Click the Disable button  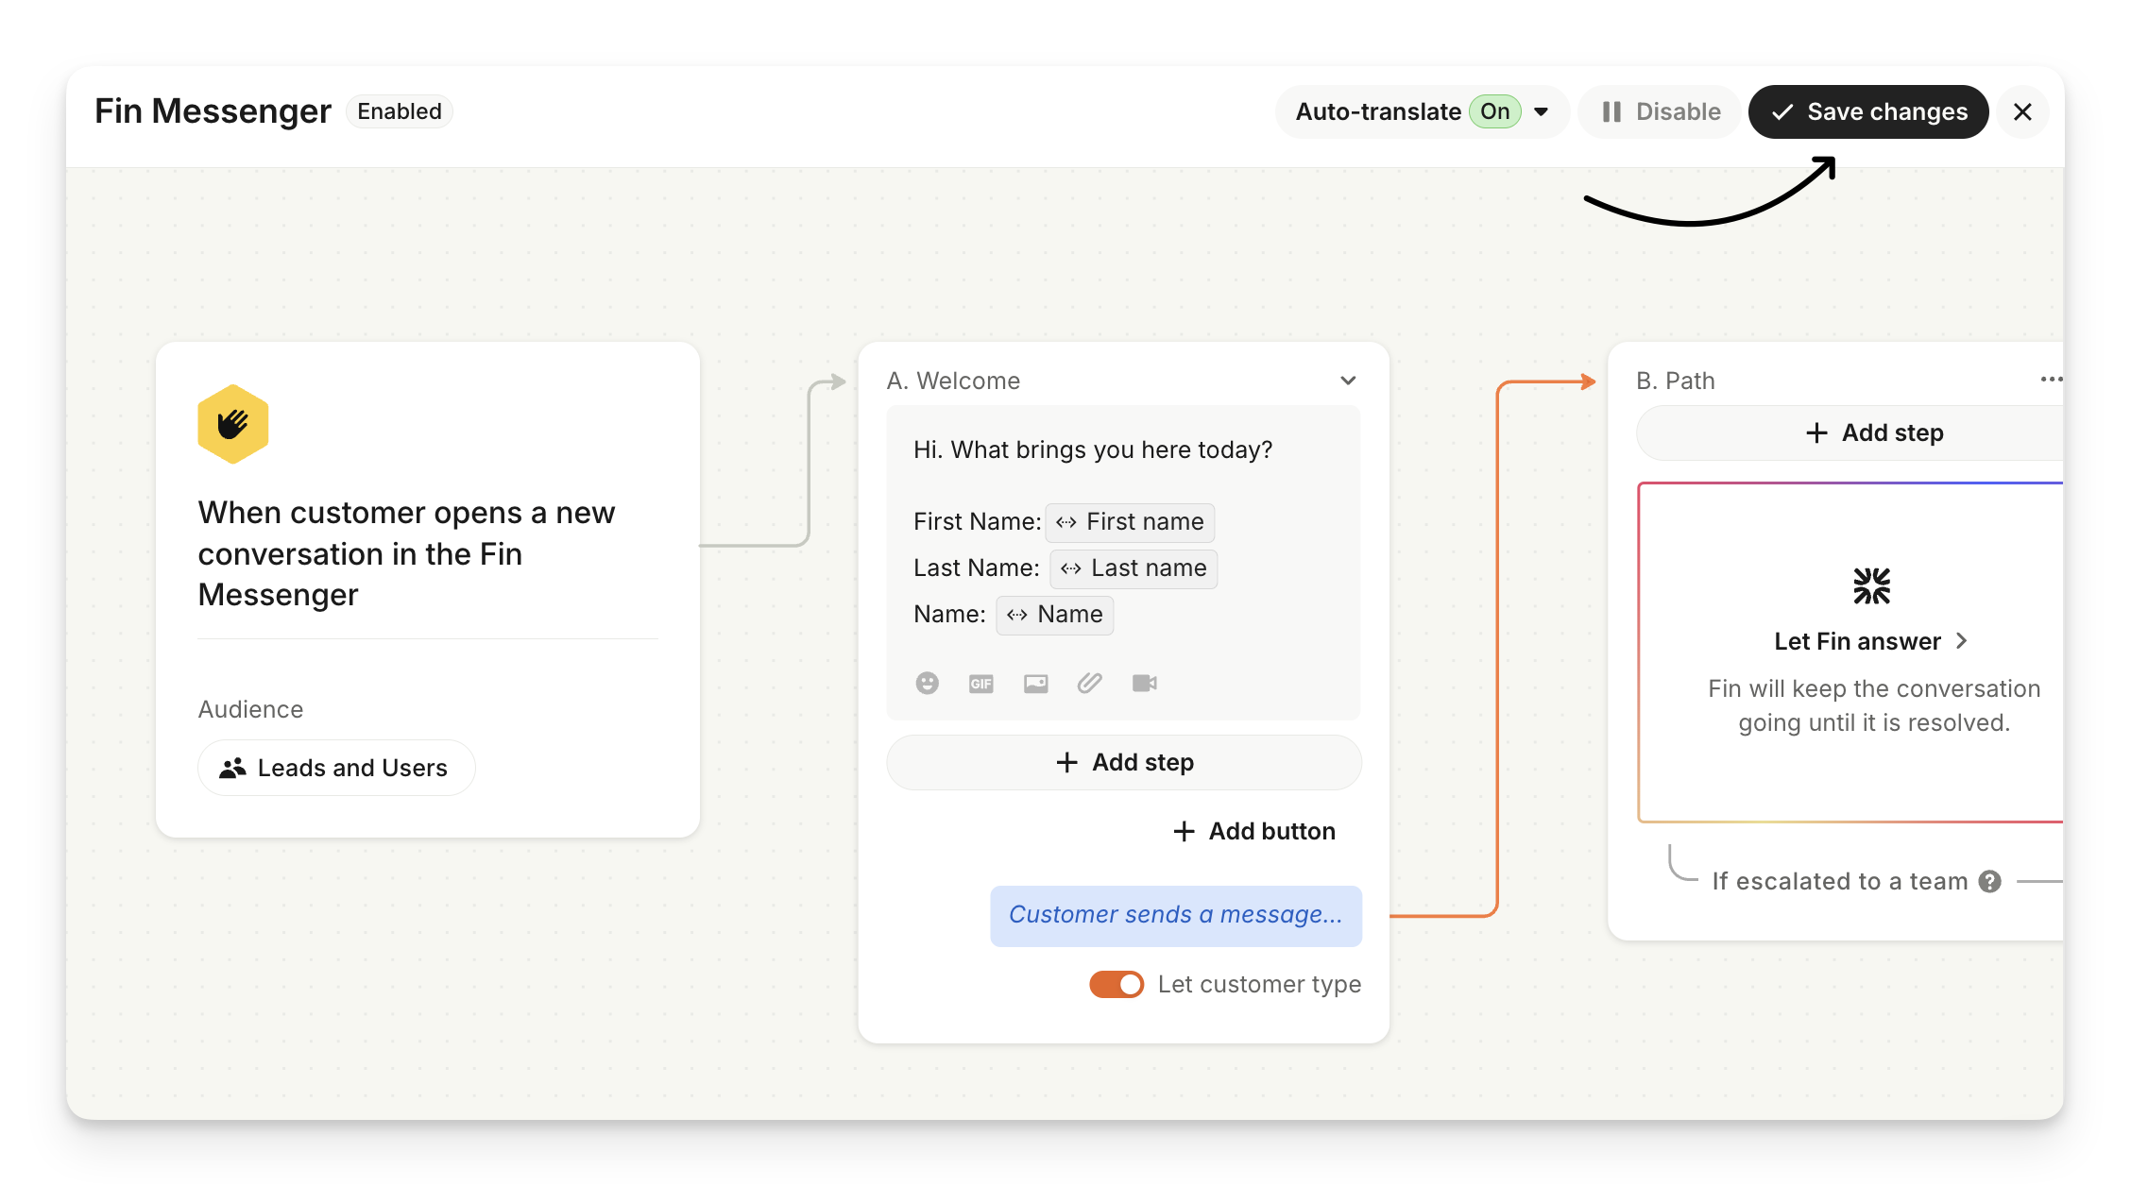(x=1661, y=111)
